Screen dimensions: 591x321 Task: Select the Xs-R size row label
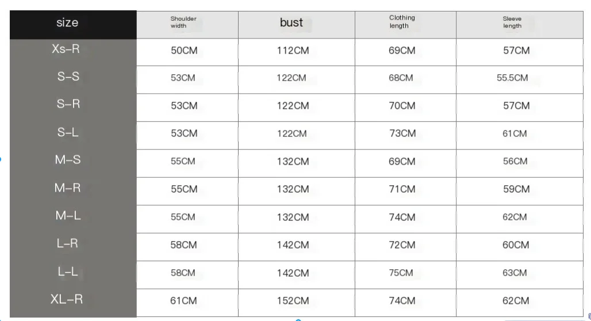tap(66, 49)
